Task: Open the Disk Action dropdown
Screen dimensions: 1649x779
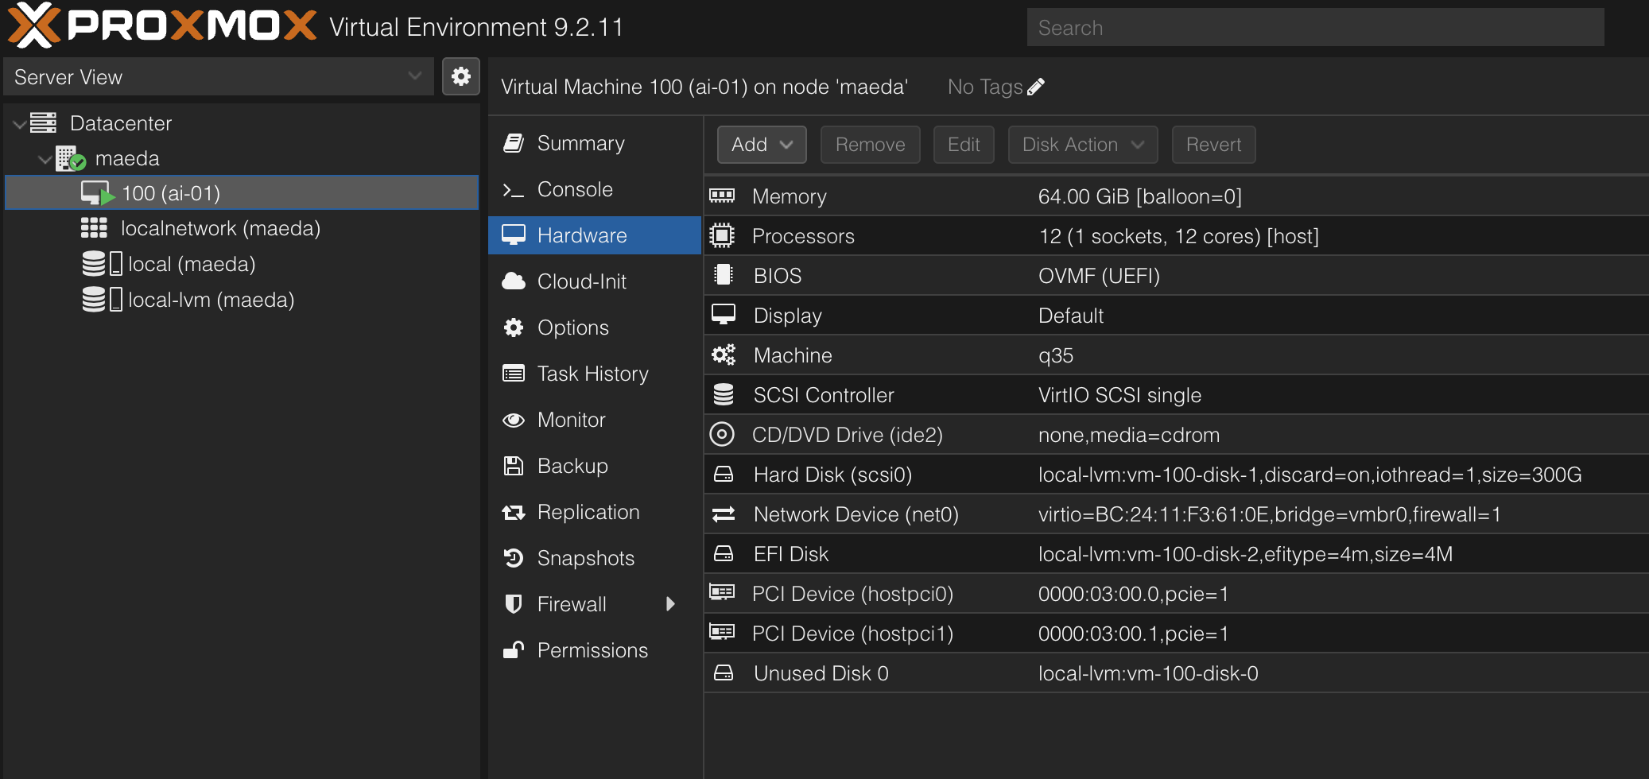Action: tap(1083, 145)
